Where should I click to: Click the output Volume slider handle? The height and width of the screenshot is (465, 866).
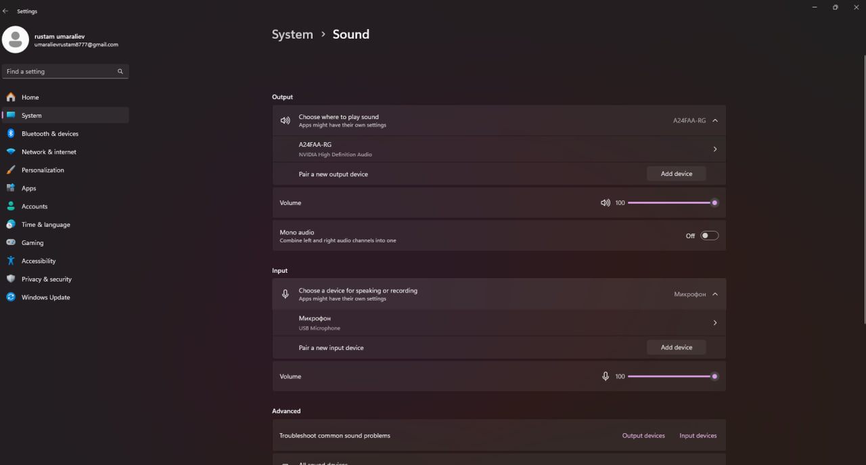(714, 202)
